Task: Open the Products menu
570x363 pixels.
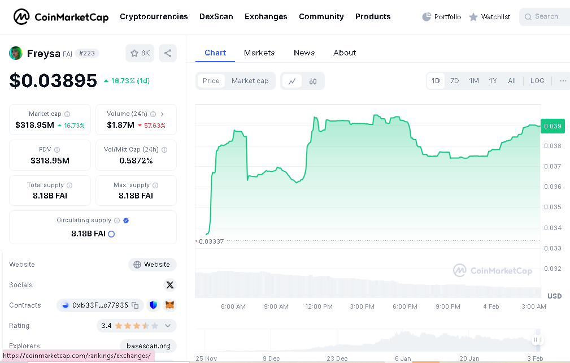Action: point(373,17)
